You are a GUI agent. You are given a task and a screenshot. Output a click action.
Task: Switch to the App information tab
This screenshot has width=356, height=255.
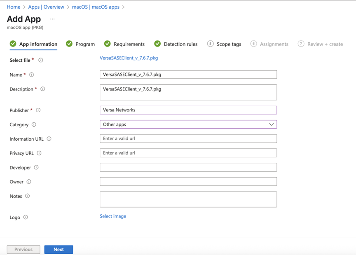33,44
